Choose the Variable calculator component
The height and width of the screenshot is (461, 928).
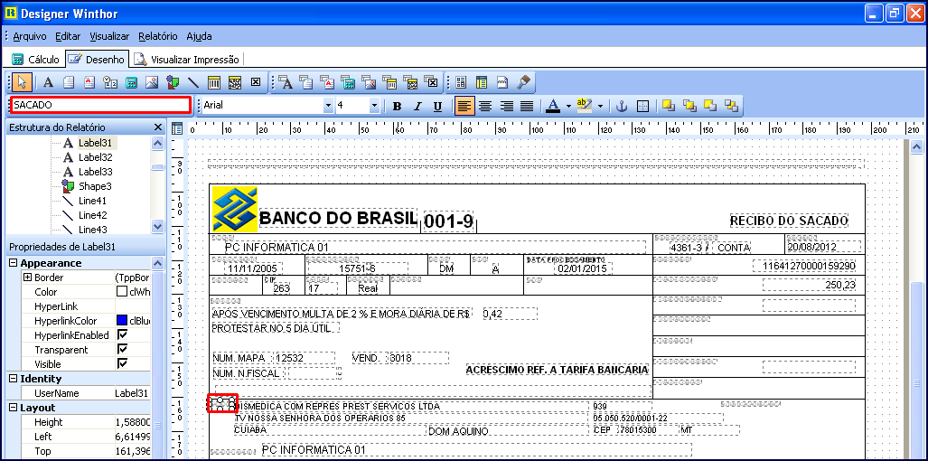coord(131,82)
